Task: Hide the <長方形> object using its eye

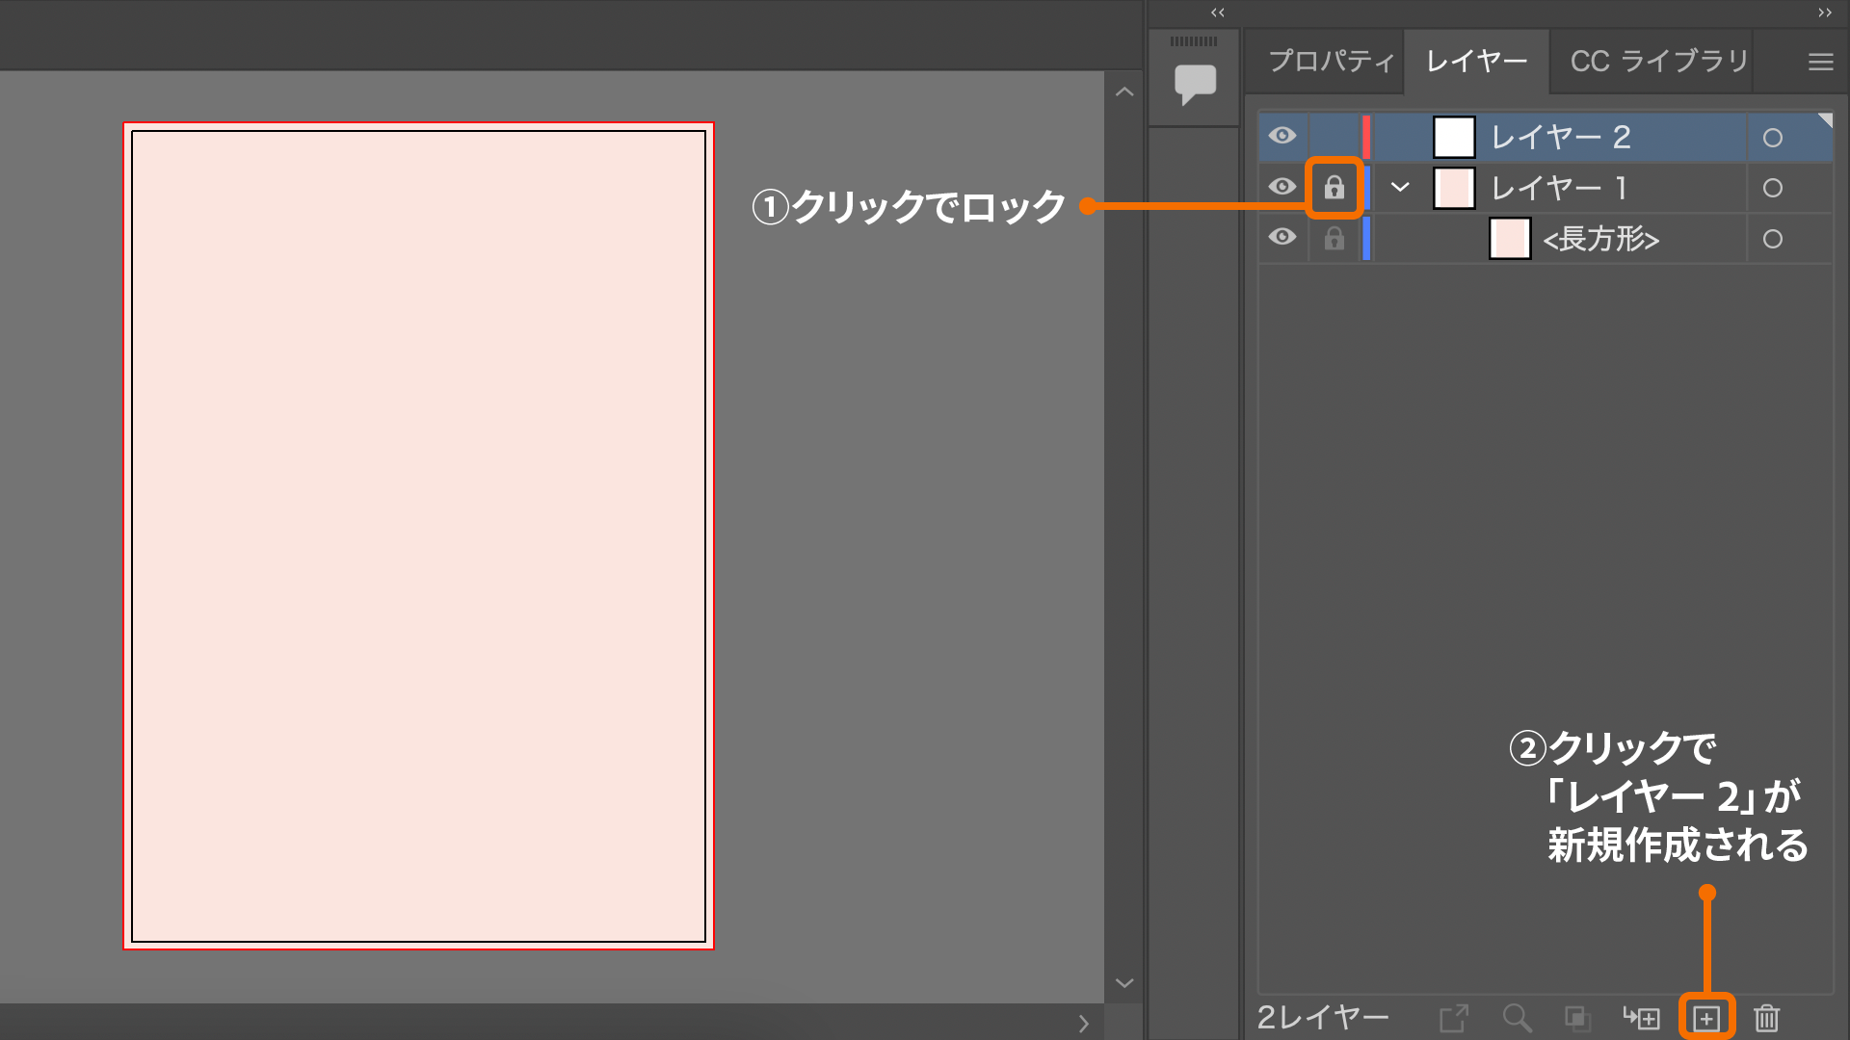Action: click(x=1282, y=237)
